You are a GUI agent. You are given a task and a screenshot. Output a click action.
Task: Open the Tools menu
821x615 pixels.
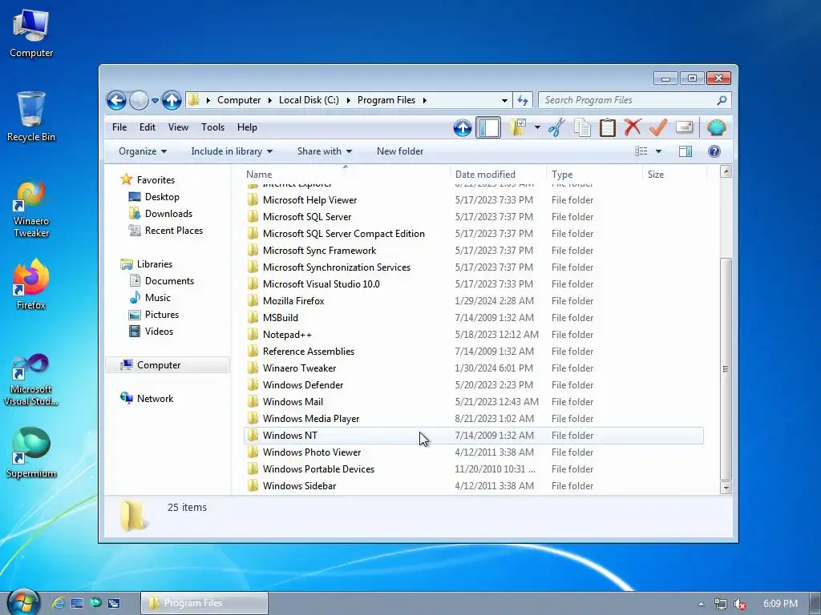point(212,127)
